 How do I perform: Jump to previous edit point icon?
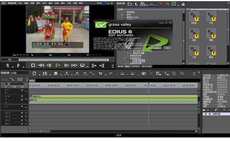pos(94,66)
